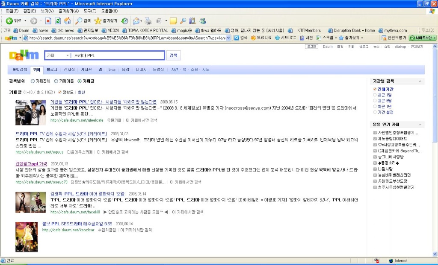Open the 도구(T) menu
The height and width of the screenshot is (265, 438).
pyautogui.click(x=90, y=11)
